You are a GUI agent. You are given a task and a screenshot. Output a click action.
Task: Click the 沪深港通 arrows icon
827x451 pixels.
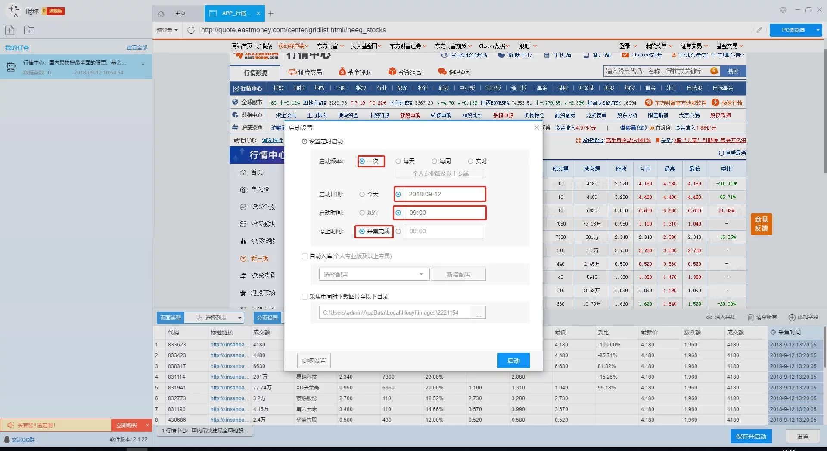pyautogui.click(x=243, y=275)
